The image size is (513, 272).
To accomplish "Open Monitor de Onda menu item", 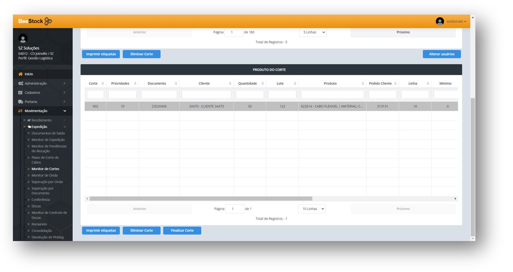I will coord(45,175).
